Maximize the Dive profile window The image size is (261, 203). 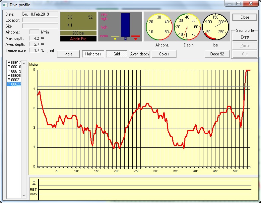pyautogui.click(x=238, y=3)
